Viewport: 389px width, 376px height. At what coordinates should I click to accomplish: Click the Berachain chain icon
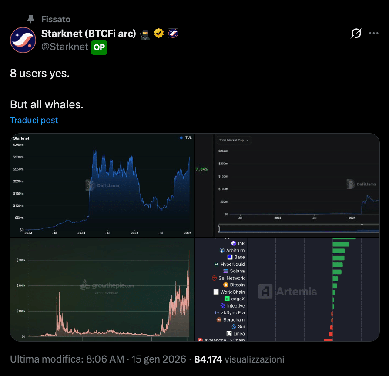point(219,320)
